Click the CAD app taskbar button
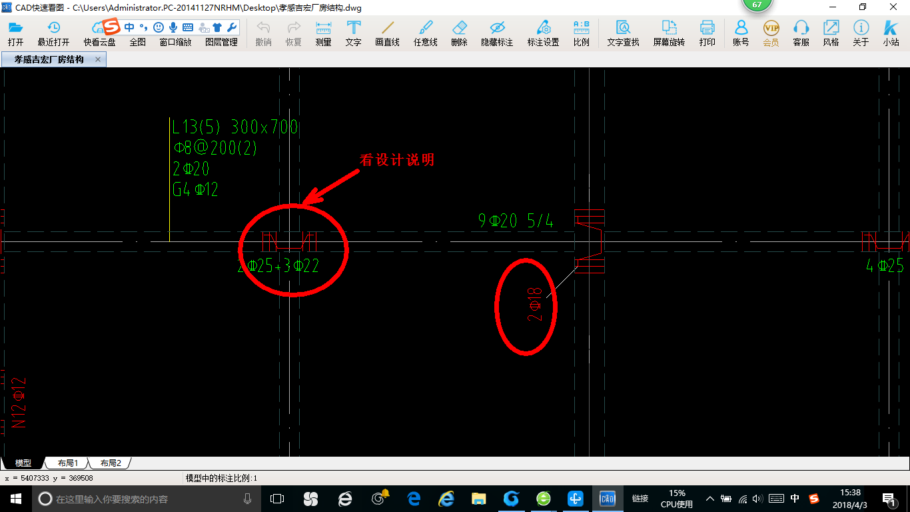 [x=608, y=499]
